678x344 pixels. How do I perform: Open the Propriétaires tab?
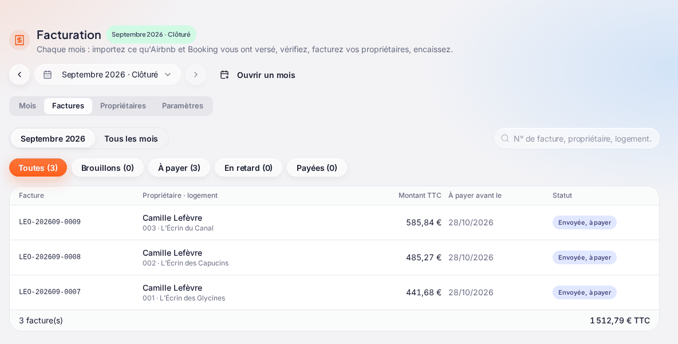123,106
